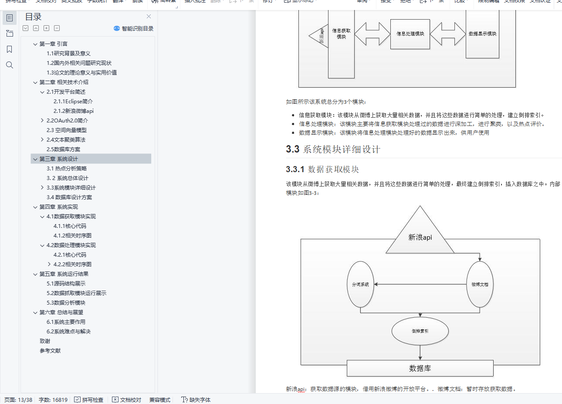This screenshot has width=562, height=404.
Task: Collapse the 第六章 总结与展望 node
Action: (35, 312)
